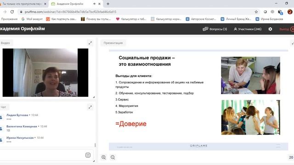Open a new browser tab
Viewport: 294px width, 165px height.
coord(108,4)
